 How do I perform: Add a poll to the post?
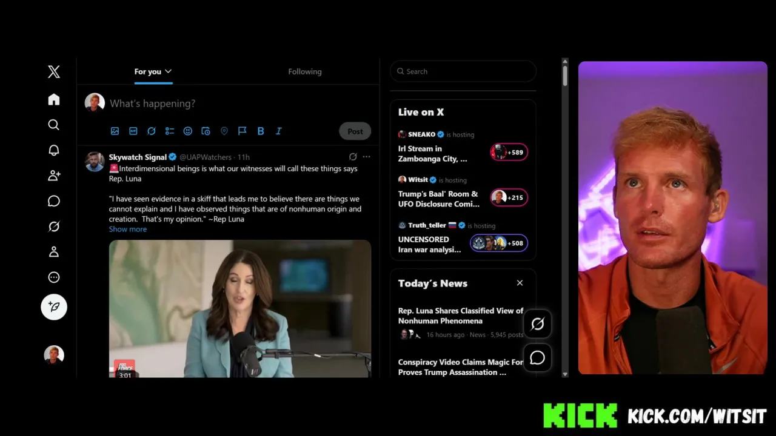click(170, 131)
